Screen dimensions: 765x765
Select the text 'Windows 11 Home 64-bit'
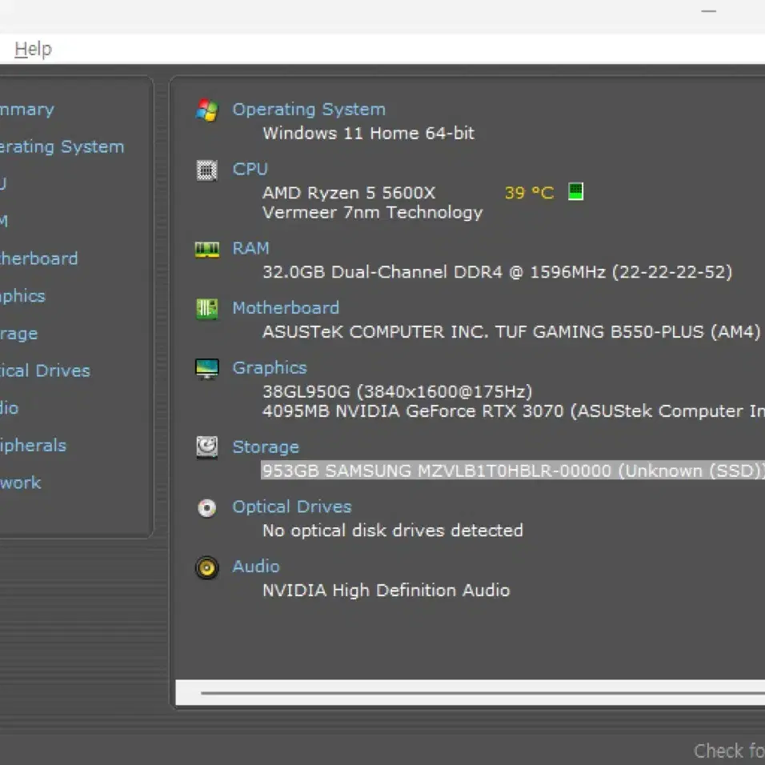[x=368, y=133]
